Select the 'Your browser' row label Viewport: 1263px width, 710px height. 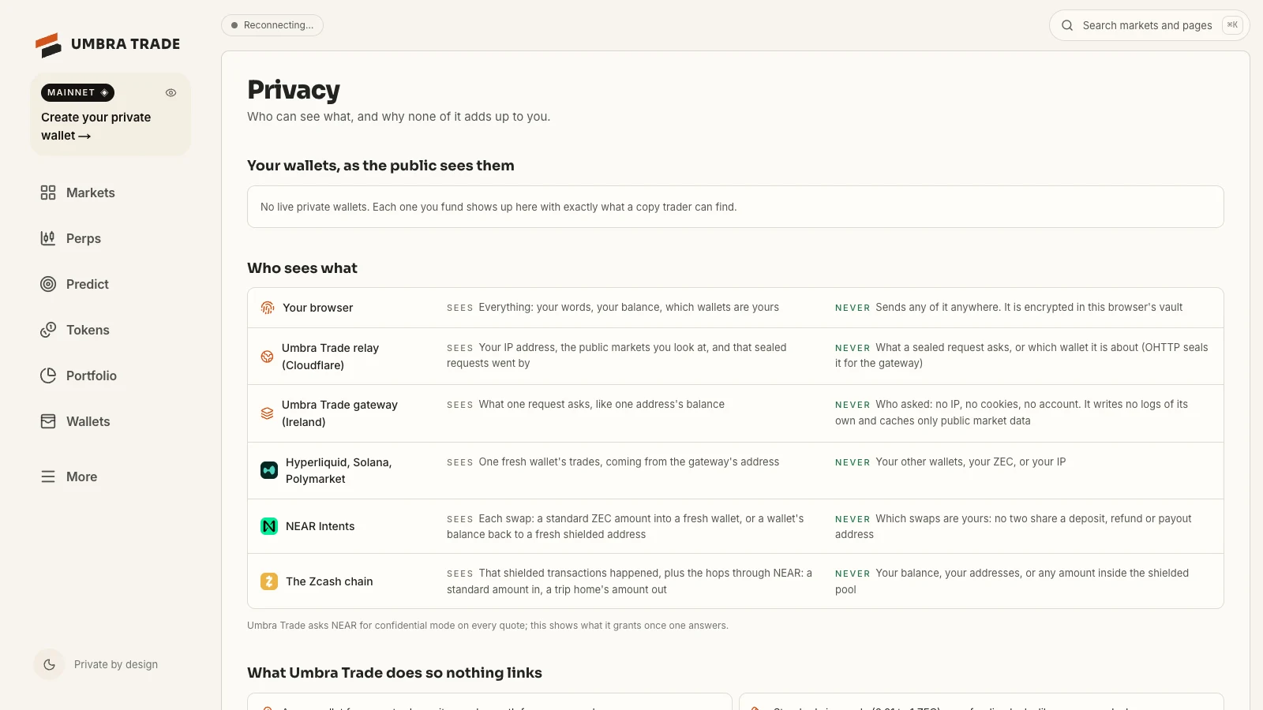pyautogui.click(x=318, y=308)
